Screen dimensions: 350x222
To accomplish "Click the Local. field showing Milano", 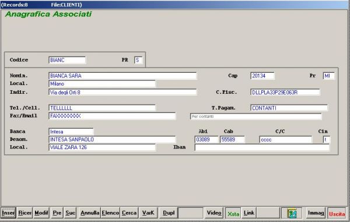I will click(x=102, y=84).
